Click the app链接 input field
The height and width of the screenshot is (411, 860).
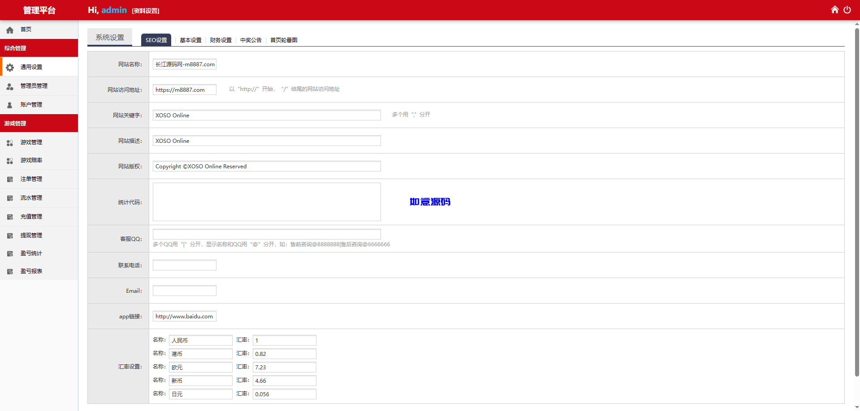coord(185,316)
